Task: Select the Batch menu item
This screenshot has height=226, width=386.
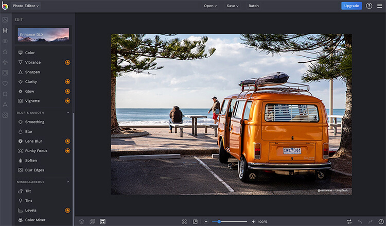Action: click(x=254, y=6)
